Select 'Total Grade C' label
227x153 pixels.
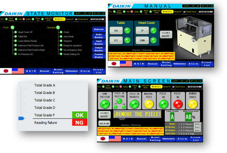45,100
